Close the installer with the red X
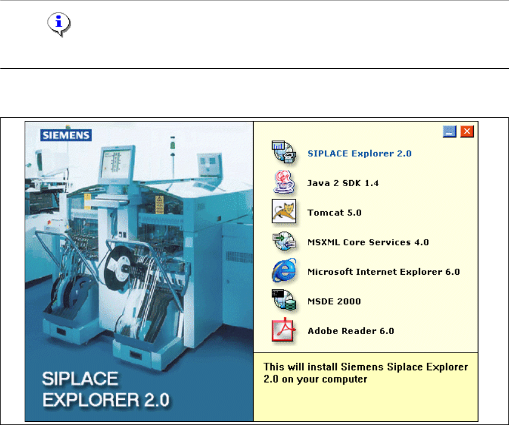Screen dimensions: 509x425 [x=467, y=132]
